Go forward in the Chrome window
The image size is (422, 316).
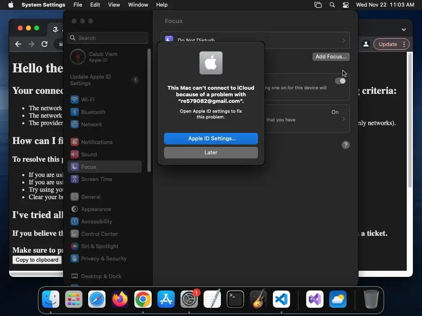pos(31,44)
